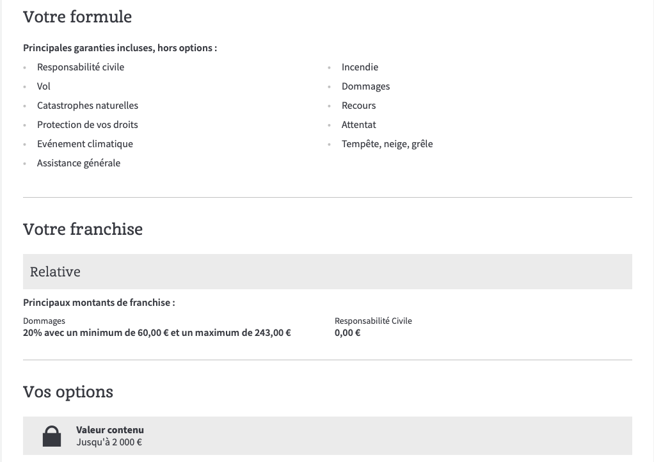
Task: Click the Recours guarantee item
Action: pyautogui.click(x=359, y=106)
